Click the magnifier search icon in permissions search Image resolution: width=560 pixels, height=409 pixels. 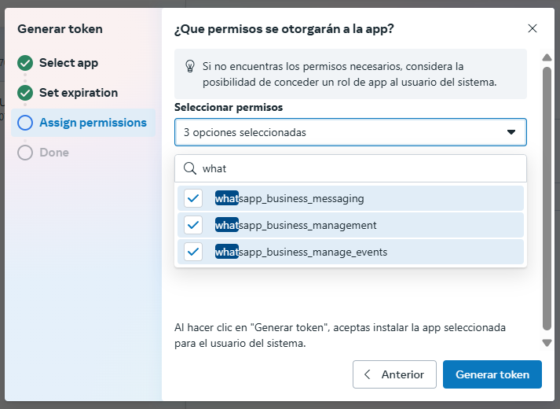click(190, 168)
